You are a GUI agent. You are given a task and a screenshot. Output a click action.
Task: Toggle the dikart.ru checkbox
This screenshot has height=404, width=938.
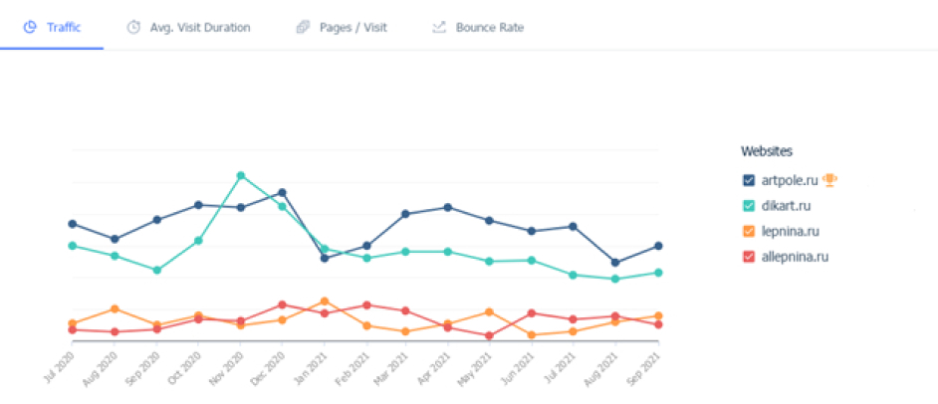tap(749, 206)
